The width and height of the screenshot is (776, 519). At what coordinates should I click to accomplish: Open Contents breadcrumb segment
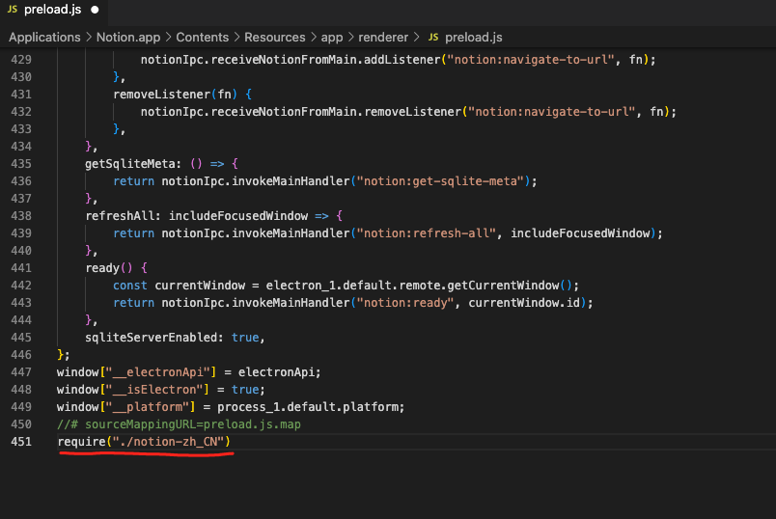tap(202, 38)
